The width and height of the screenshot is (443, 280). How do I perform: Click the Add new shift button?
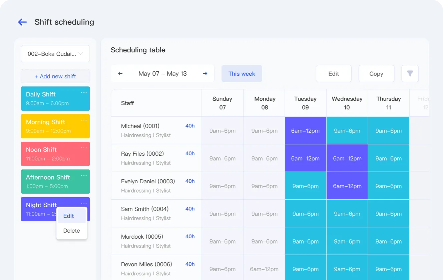point(55,76)
